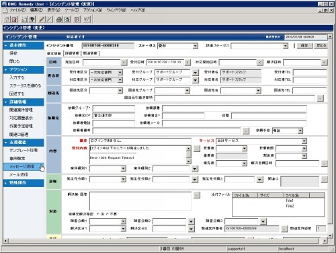Click the 閉じる button at top right
This screenshot has height=253, width=336.
click(321, 46)
